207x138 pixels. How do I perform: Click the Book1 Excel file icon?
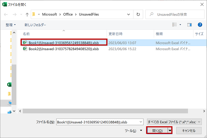[x=25, y=43]
